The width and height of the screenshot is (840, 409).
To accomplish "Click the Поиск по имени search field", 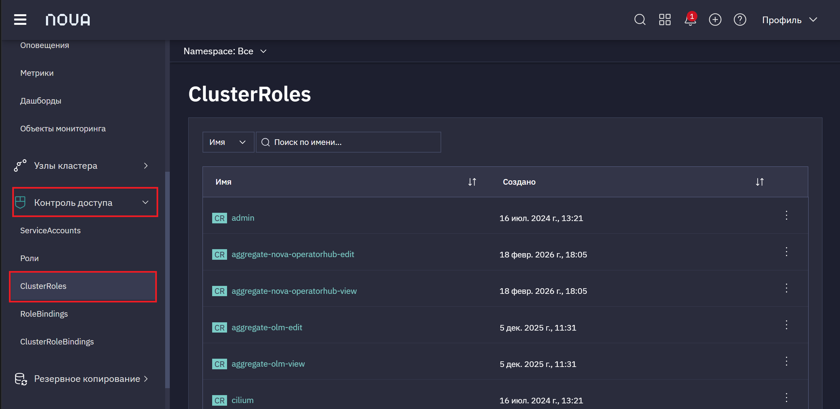I will pyautogui.click(x=348, y=142).
